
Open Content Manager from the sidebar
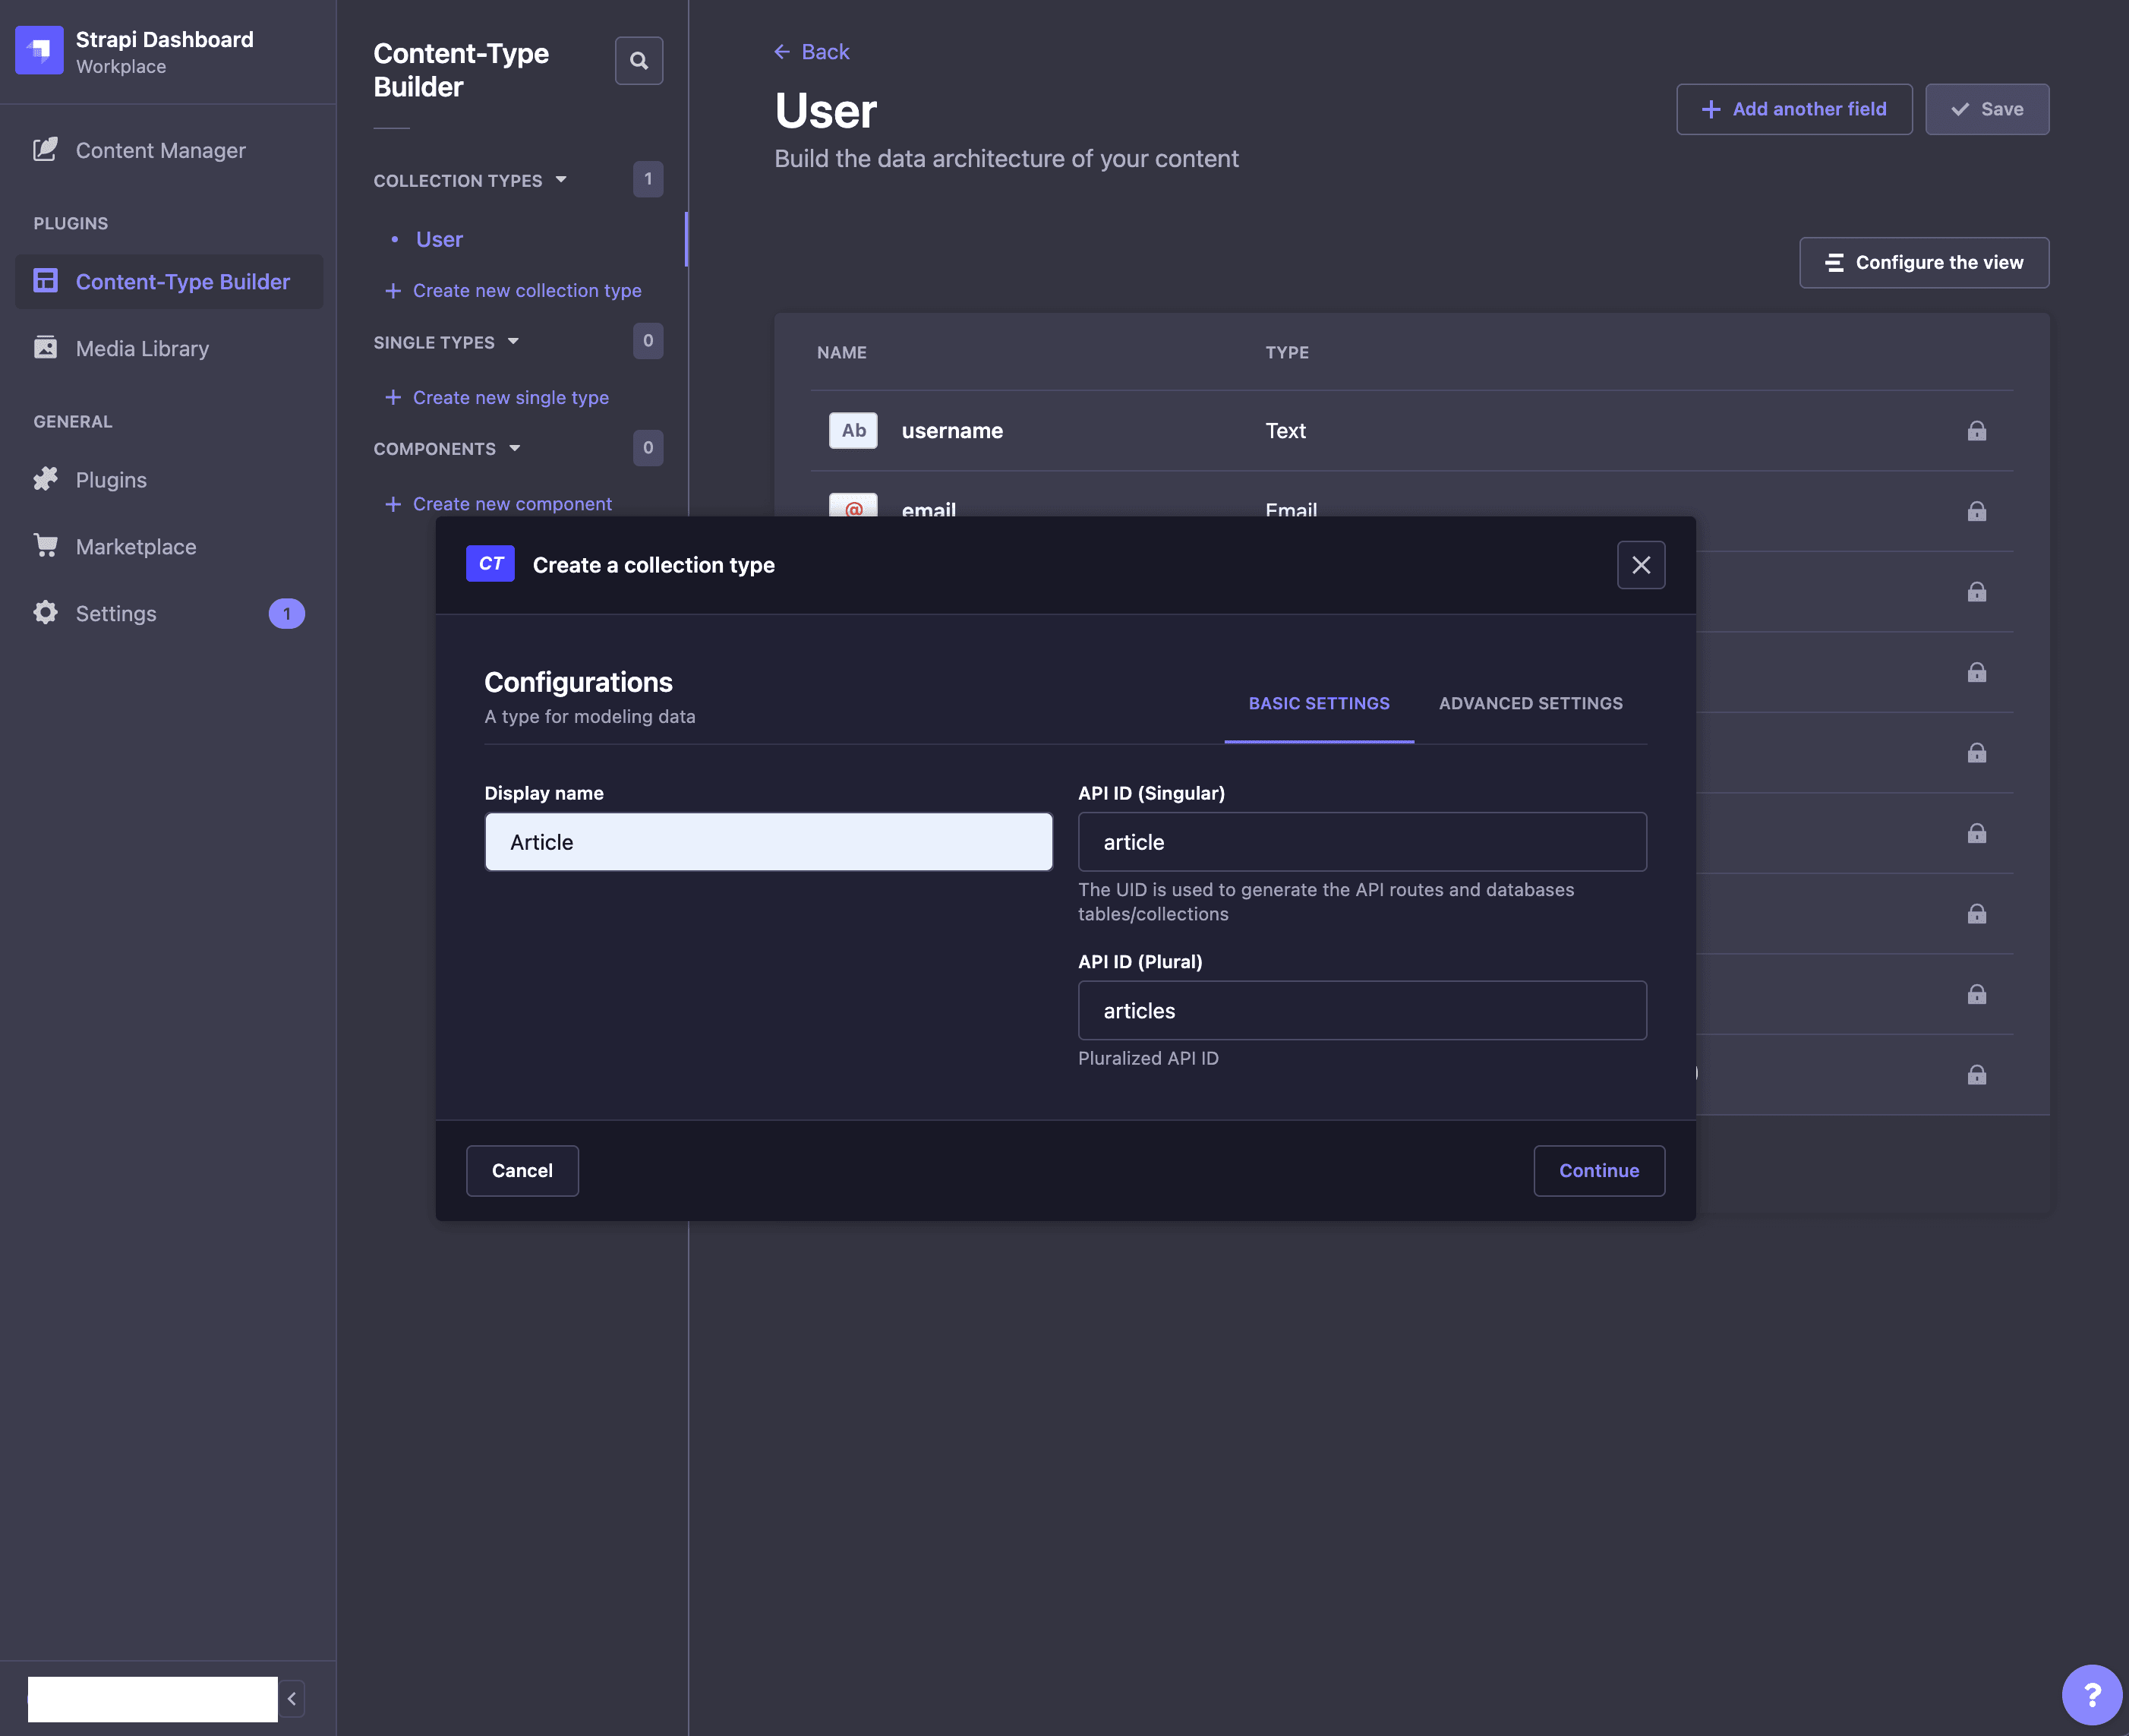point(160,150)
